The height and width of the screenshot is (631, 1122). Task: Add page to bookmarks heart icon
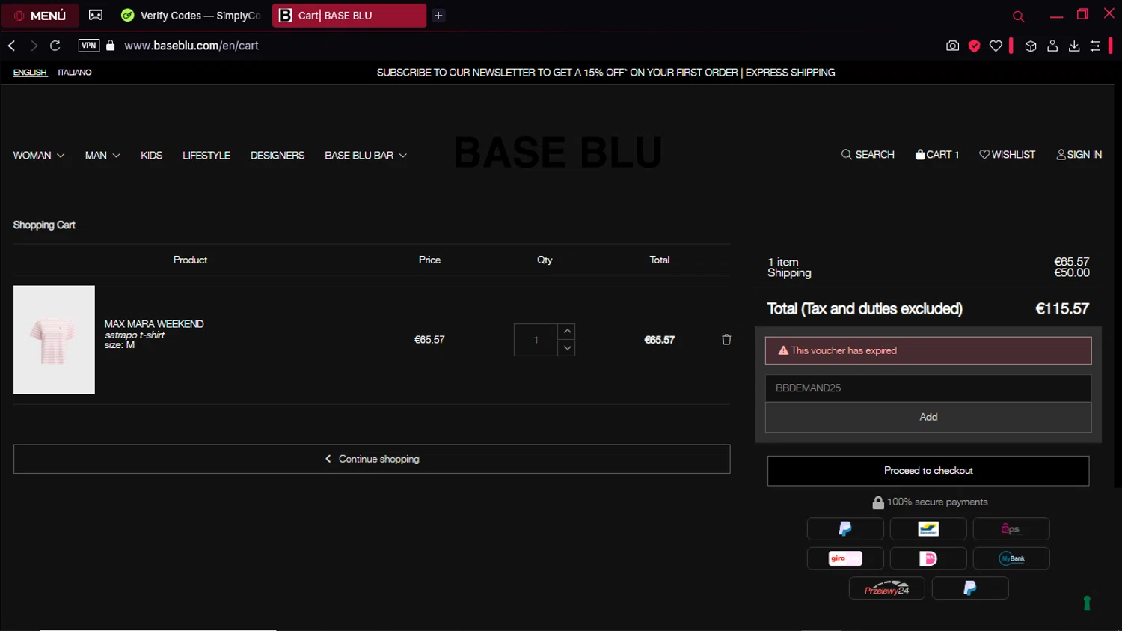(x=996, y=46)
